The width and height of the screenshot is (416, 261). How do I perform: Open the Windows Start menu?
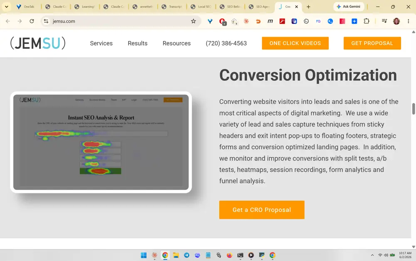tap(144, 255)
